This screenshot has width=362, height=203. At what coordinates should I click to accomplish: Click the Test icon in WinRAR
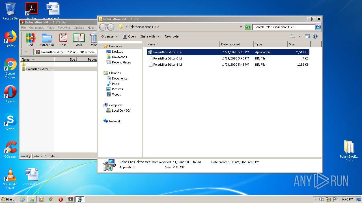tap(63, 40)
